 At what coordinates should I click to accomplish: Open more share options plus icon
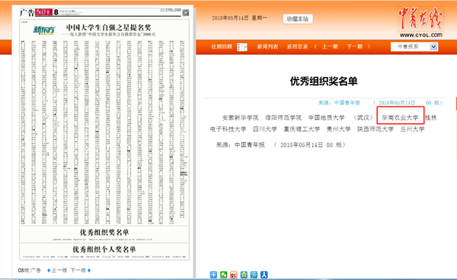[213, 275]
